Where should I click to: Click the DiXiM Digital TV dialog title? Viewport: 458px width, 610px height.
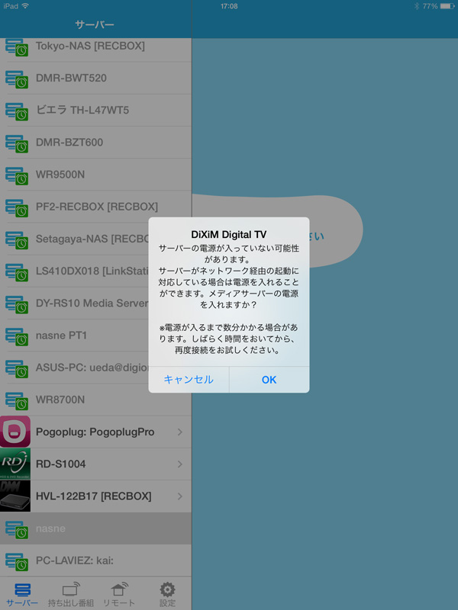coord(229,235)
